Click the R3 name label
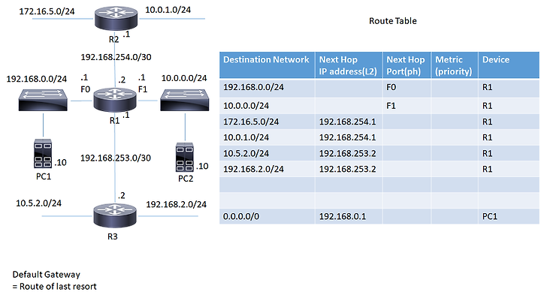The height and width of the screenshot is (298, 541). point(113,236)
